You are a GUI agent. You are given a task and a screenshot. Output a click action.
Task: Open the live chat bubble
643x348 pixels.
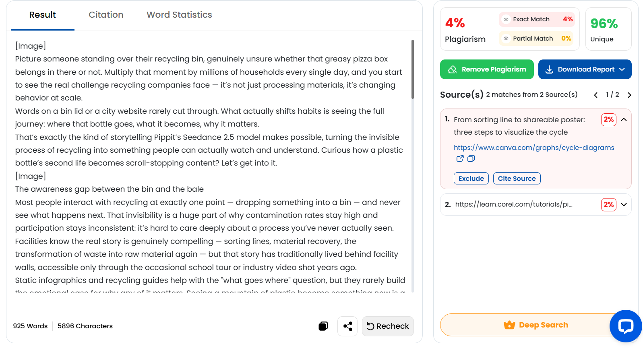(626, 326)
